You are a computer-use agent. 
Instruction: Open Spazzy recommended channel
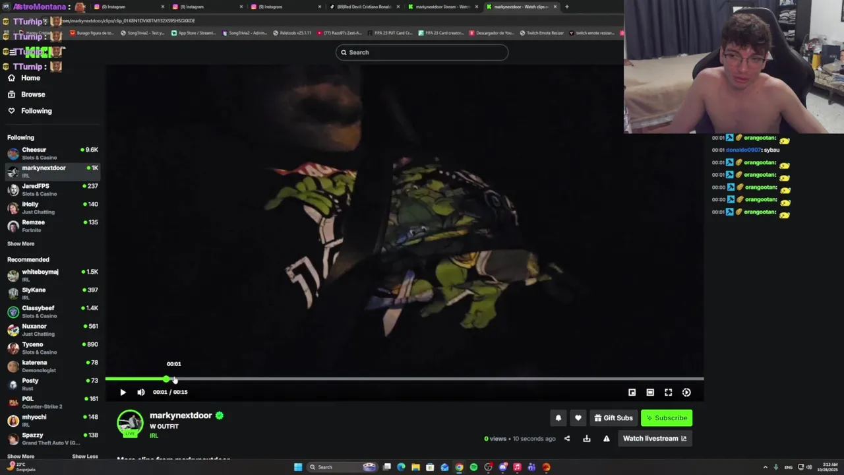(x=53, y=438)
